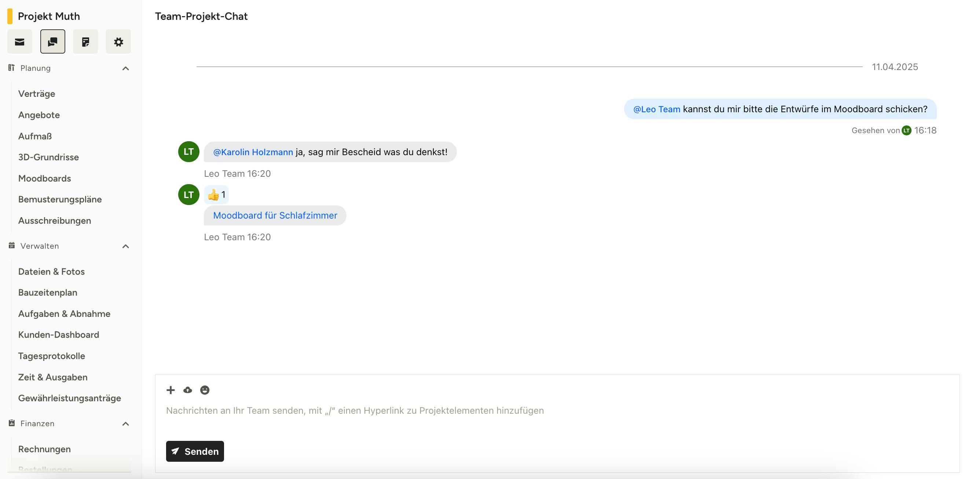Open Aufgaben & Abnahme
968x479 pixels.
coord(64,314)
